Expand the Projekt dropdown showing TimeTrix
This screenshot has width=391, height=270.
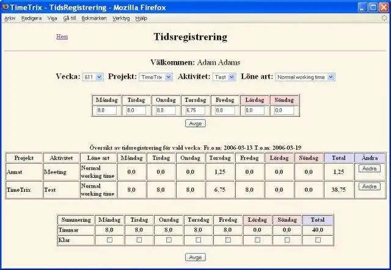(x=156, y=77)
